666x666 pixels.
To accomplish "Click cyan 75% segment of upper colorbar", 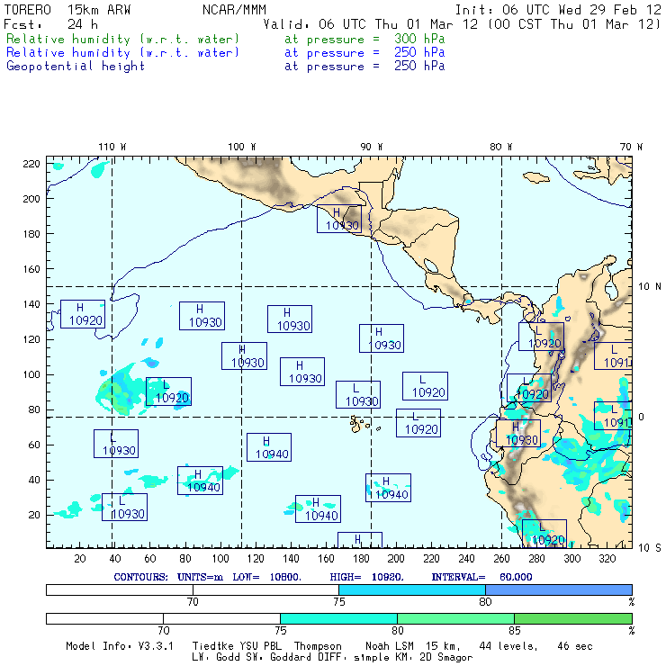I will coord(411,589).
